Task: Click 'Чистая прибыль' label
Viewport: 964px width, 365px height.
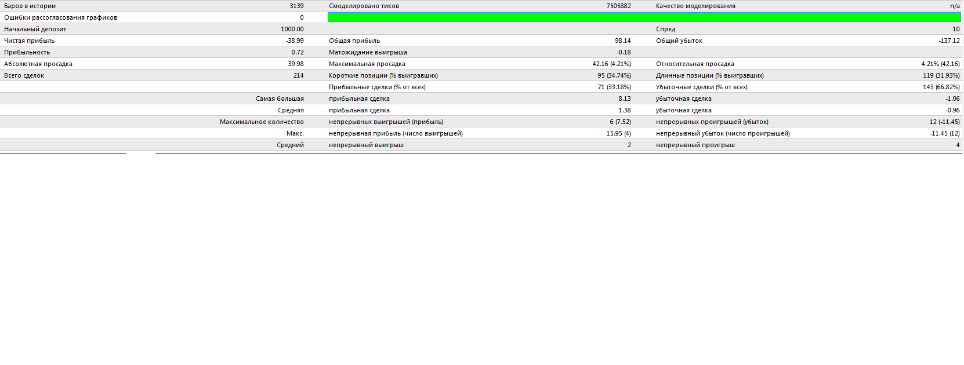Action: tap(29, 41)
